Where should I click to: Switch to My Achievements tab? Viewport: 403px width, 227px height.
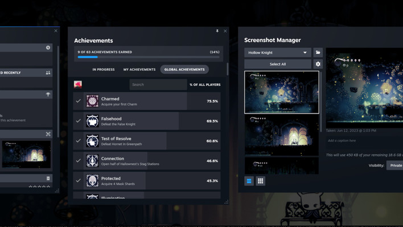point(139,70)
